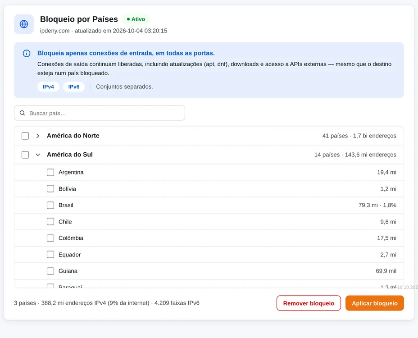
Task: Click Brasil's '79,3 mi · 1,8%' value
Action: point(377,205)
